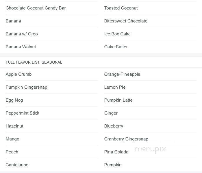The image size is (202, 173).
Task: Click the Hazelnut flavor entry
Action: pyautogui.click(x=14, y=126)
